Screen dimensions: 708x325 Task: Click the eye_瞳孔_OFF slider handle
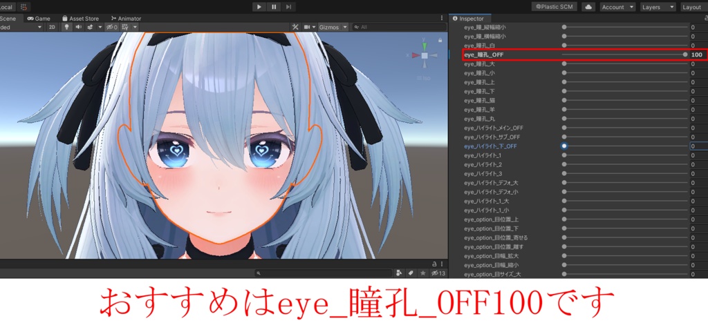click(685, 55)
